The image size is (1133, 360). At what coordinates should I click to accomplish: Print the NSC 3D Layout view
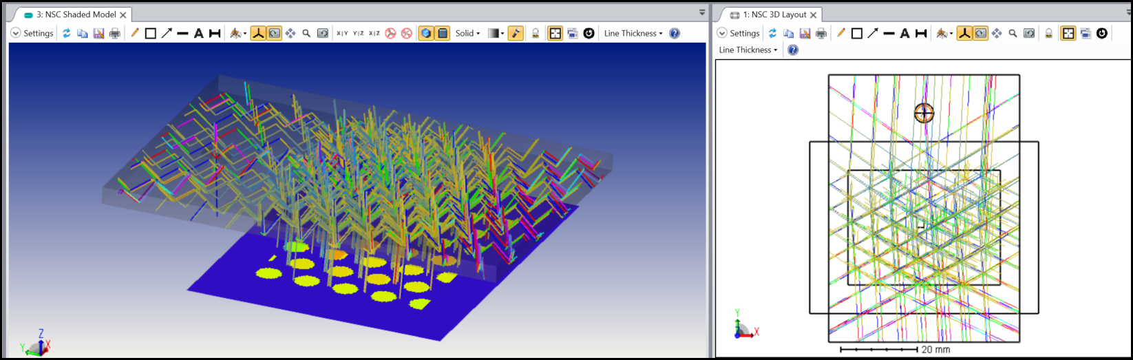(820, 33)
